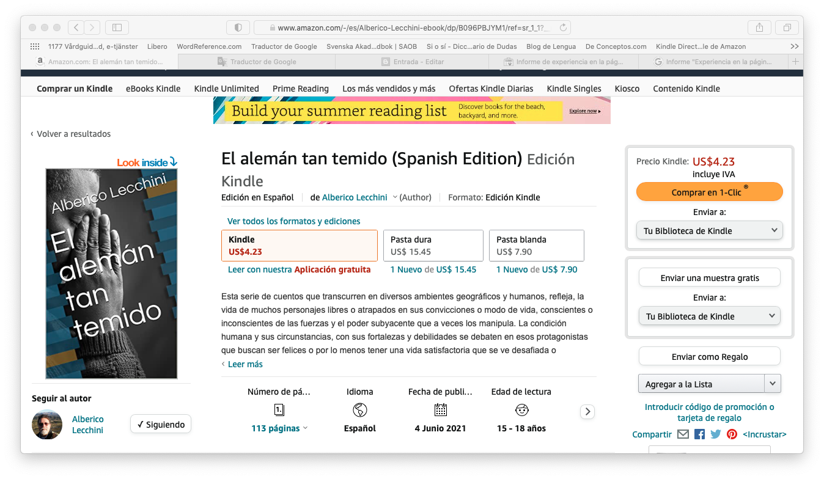
Task: Switch to the Entrada - Editar tab
Action: 412,62
